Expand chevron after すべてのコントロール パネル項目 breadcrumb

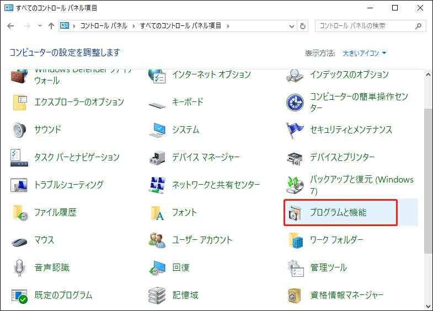pyautogui.click(x=228, y=26)
